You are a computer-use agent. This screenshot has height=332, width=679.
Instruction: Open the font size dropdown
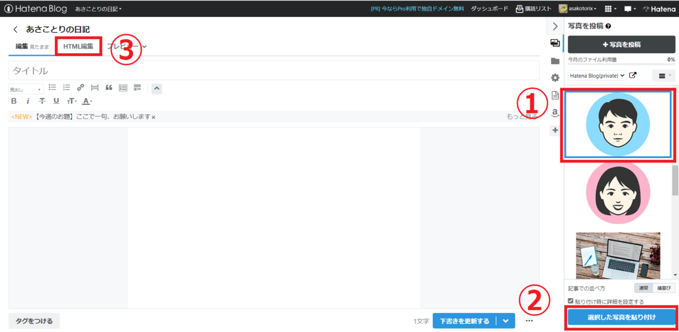72,101
